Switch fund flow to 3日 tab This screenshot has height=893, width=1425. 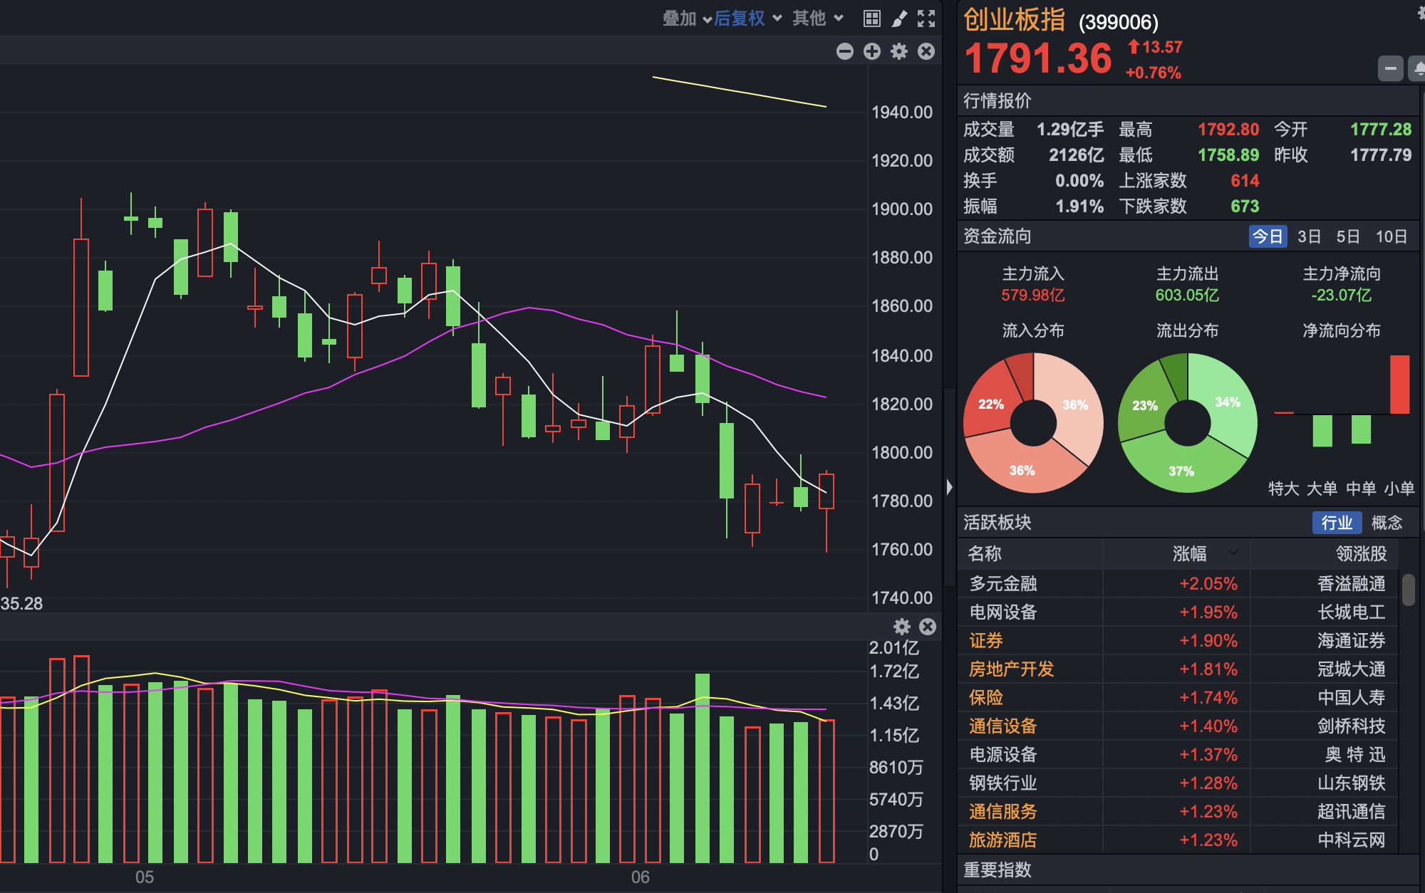1309,236
